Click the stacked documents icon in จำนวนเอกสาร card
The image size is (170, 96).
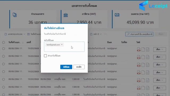[x=15, y=15]
